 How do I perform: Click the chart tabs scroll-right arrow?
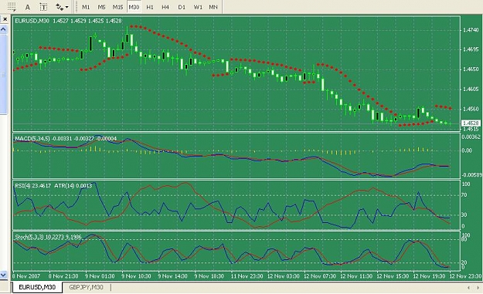(477, 288)
